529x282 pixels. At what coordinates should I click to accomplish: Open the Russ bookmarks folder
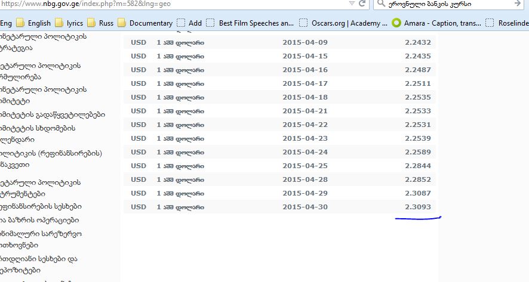[x=100, y=23]
